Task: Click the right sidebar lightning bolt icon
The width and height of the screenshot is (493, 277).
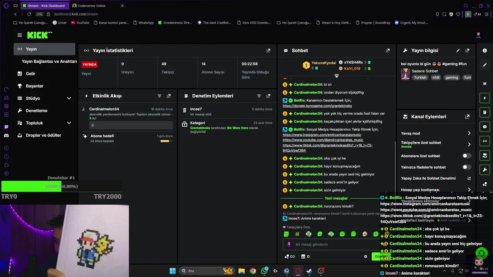Action: click(485, 98)
